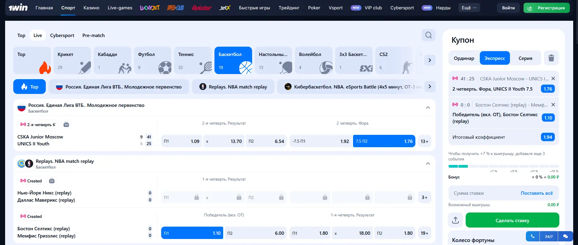Viewport: 578px width, 245px height.
Task: Click the search magnifier icon
Action: point(428,35)
